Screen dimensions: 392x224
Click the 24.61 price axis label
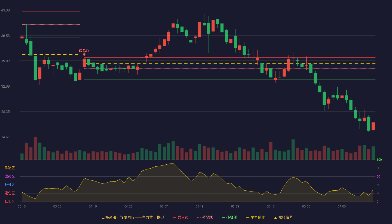click(x=6, y=137)
